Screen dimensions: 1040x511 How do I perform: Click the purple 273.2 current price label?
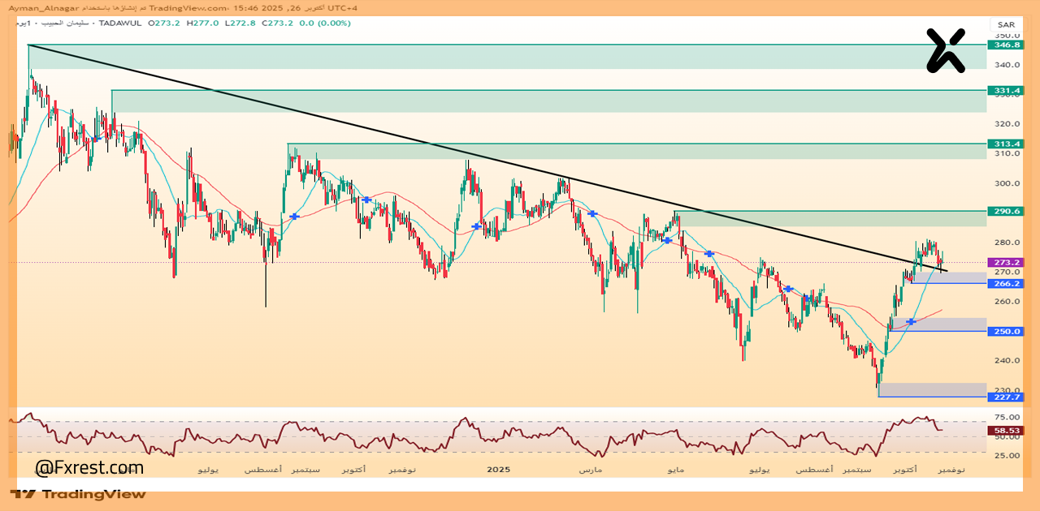click(x=1005, y=263)
